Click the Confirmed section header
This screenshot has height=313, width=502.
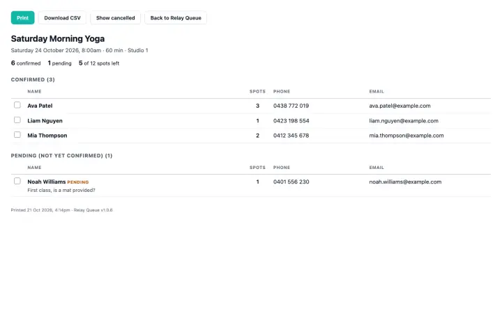click(x=33, y=79)
